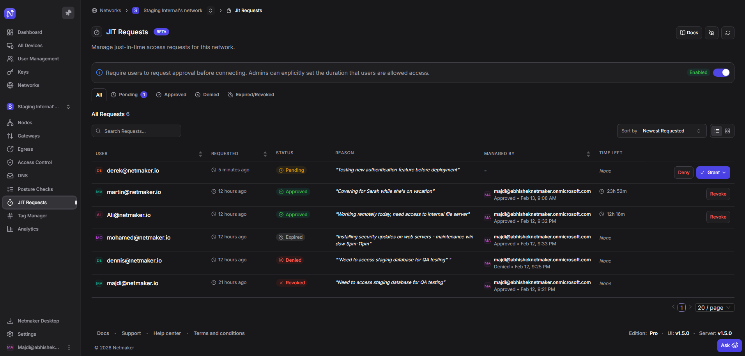Screen dimensions: 745x356
Task: Select the list view layout icon
Action: tap(717, 131)
